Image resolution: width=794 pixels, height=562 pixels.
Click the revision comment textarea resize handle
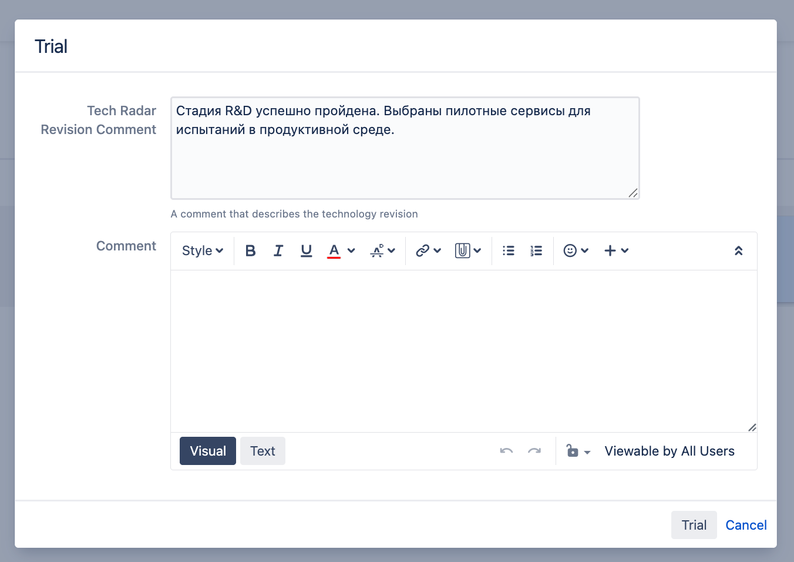633,193
